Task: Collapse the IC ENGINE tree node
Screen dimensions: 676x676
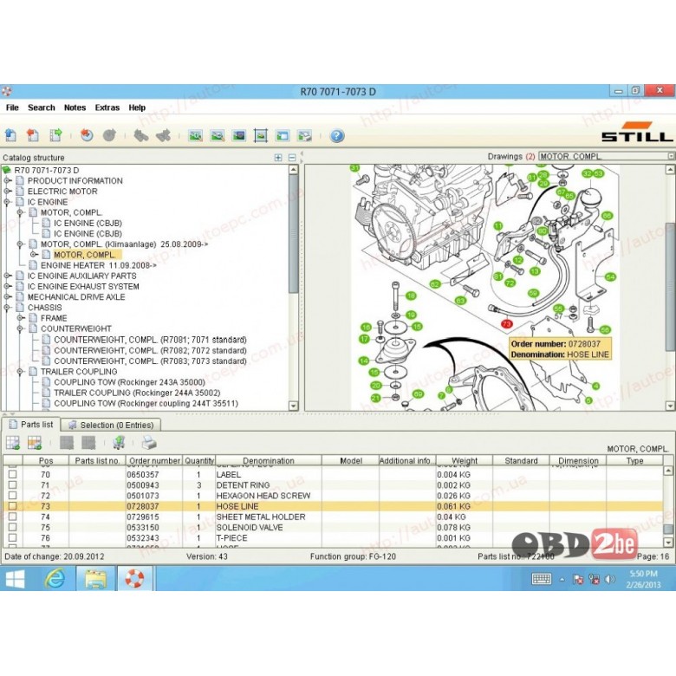Action: (x=7, y=202)
